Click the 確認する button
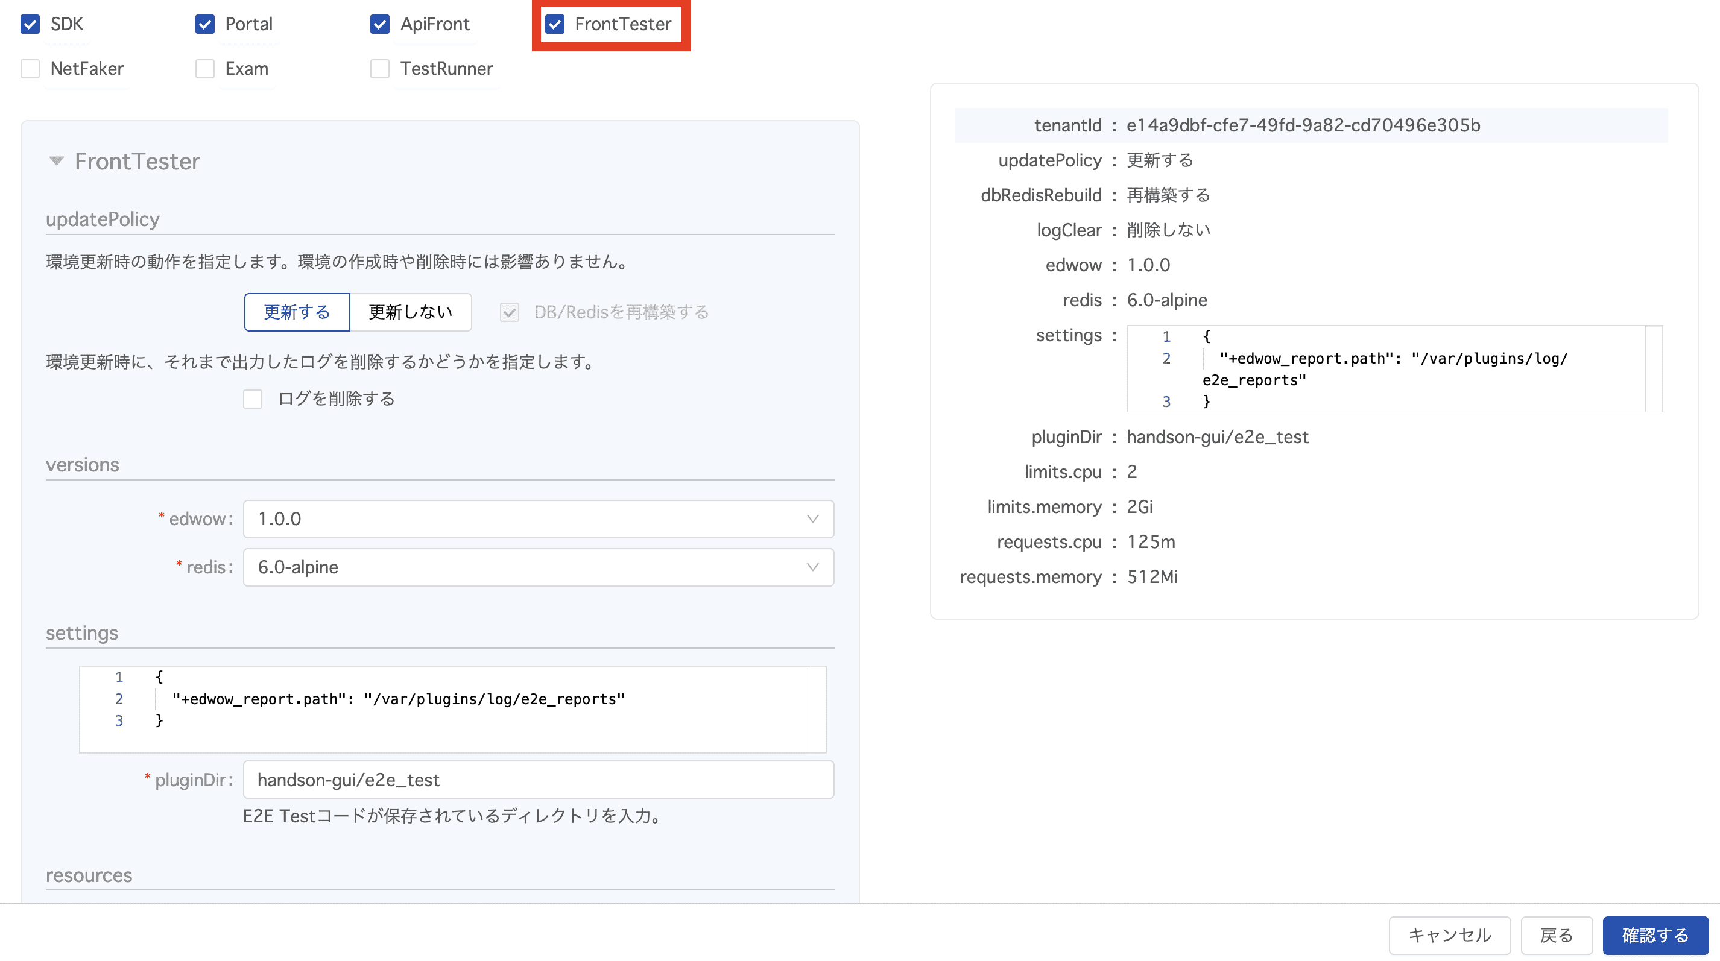1720x961 pixels. [1655, 935]
